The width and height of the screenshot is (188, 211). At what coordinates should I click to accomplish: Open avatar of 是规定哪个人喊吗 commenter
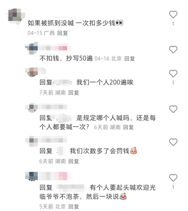[32, 108]
